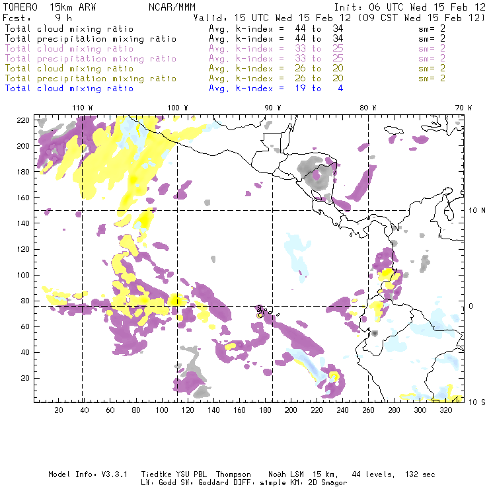Select the blue "Avg. k-index = 19 to 4" text
The height and width of the screenshot is (489, 489).
276,89
